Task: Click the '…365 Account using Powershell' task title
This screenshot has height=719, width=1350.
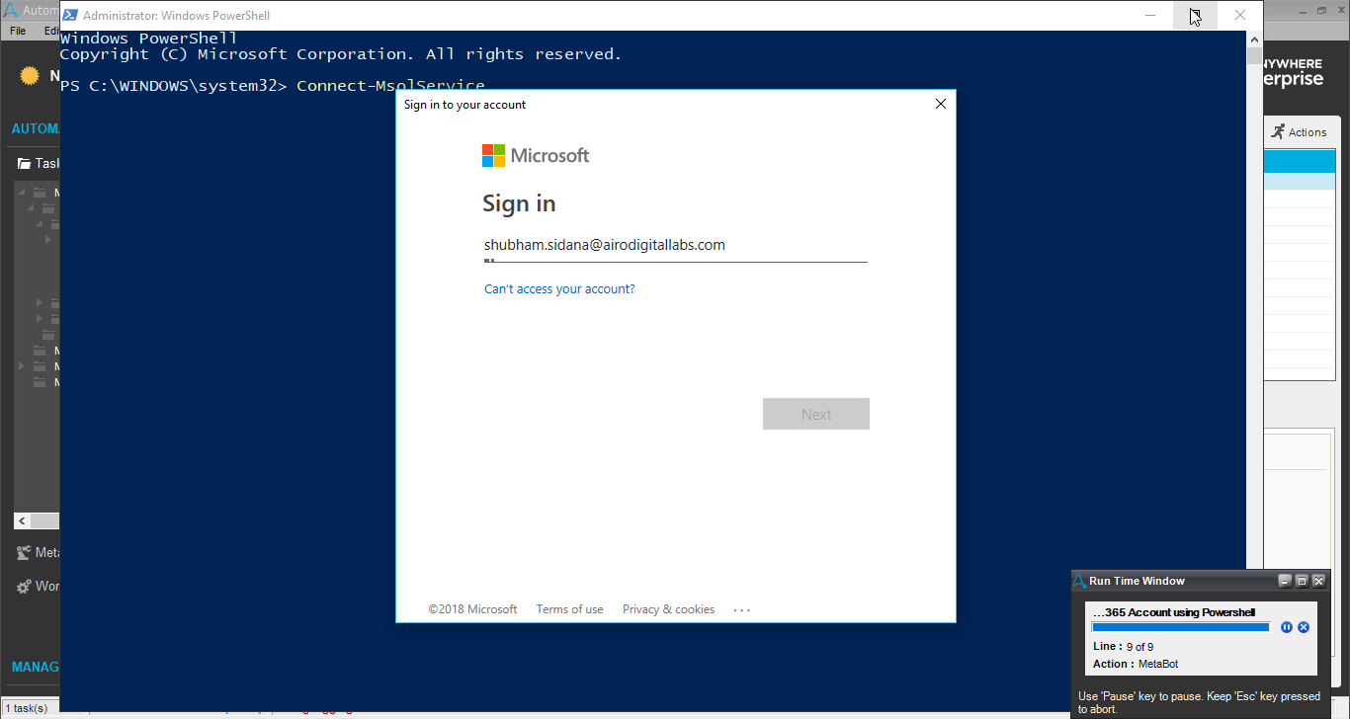Action: point(1174,612)
